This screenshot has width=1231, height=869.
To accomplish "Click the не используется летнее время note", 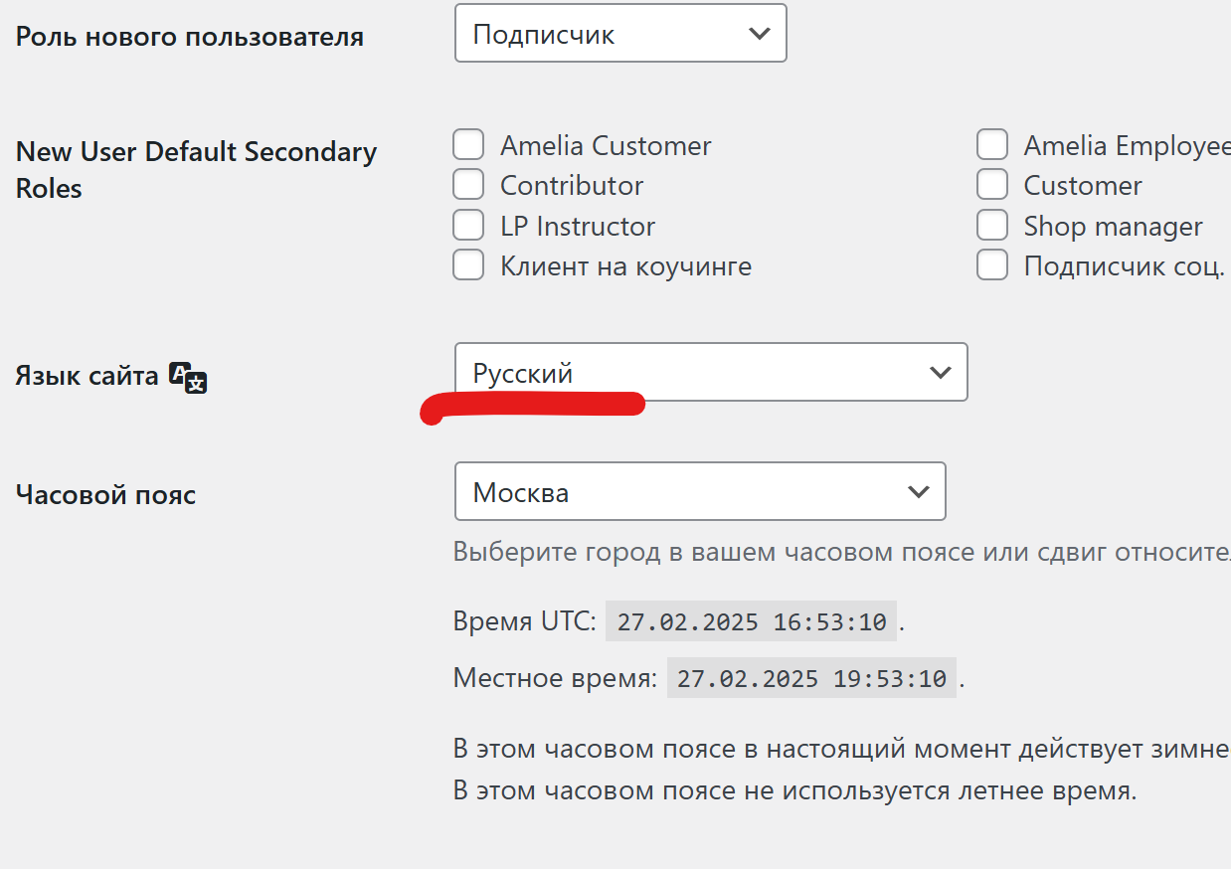I will (793, 791).
